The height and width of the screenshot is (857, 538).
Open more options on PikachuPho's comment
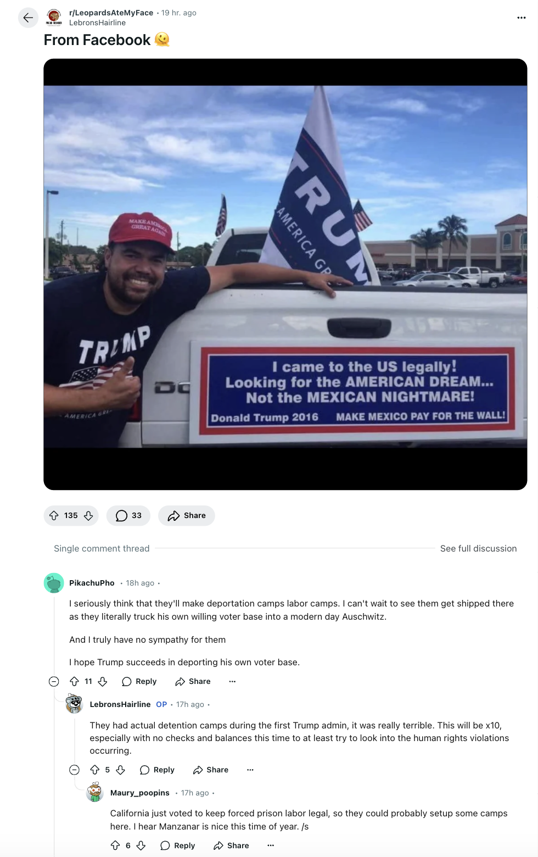(232, 681)
